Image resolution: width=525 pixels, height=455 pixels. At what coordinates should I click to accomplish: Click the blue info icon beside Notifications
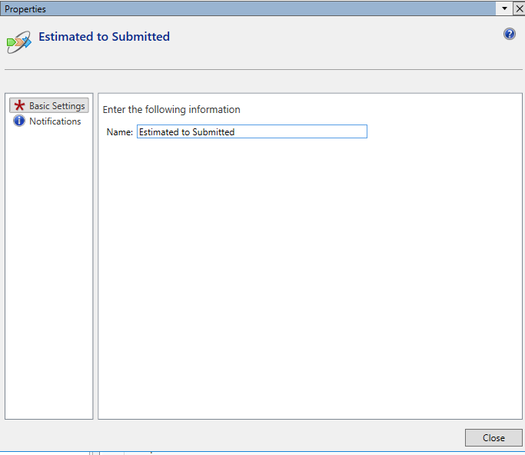(x=19, y=121)
